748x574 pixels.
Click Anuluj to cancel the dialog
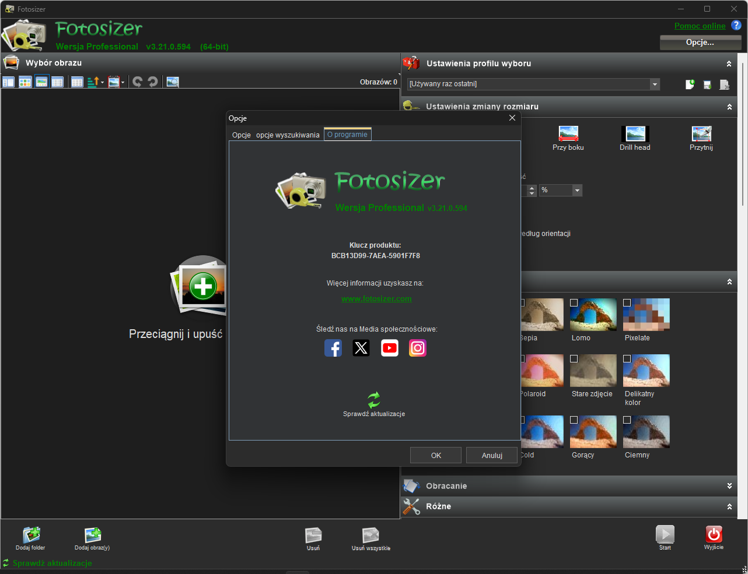(492, 455)
